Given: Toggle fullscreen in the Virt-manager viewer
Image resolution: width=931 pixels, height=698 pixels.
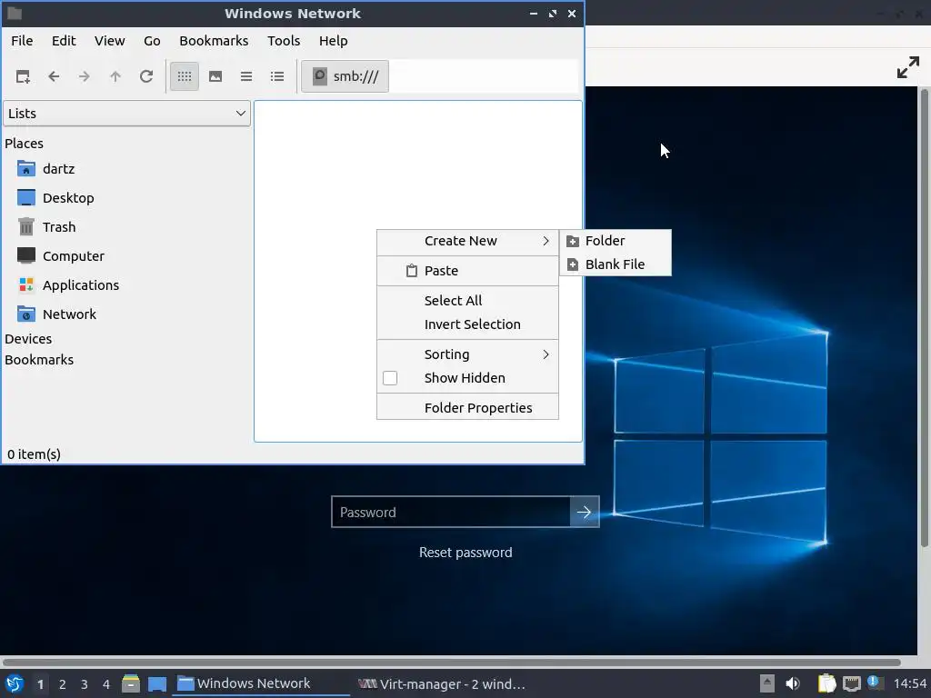Looking at the screenshot, I should 908,67.
